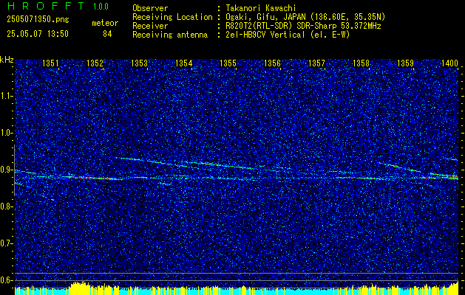Screen dimensions: 465x295
Task: Click the 0.8 frequency axis label
Action: [x=7, y=206]
